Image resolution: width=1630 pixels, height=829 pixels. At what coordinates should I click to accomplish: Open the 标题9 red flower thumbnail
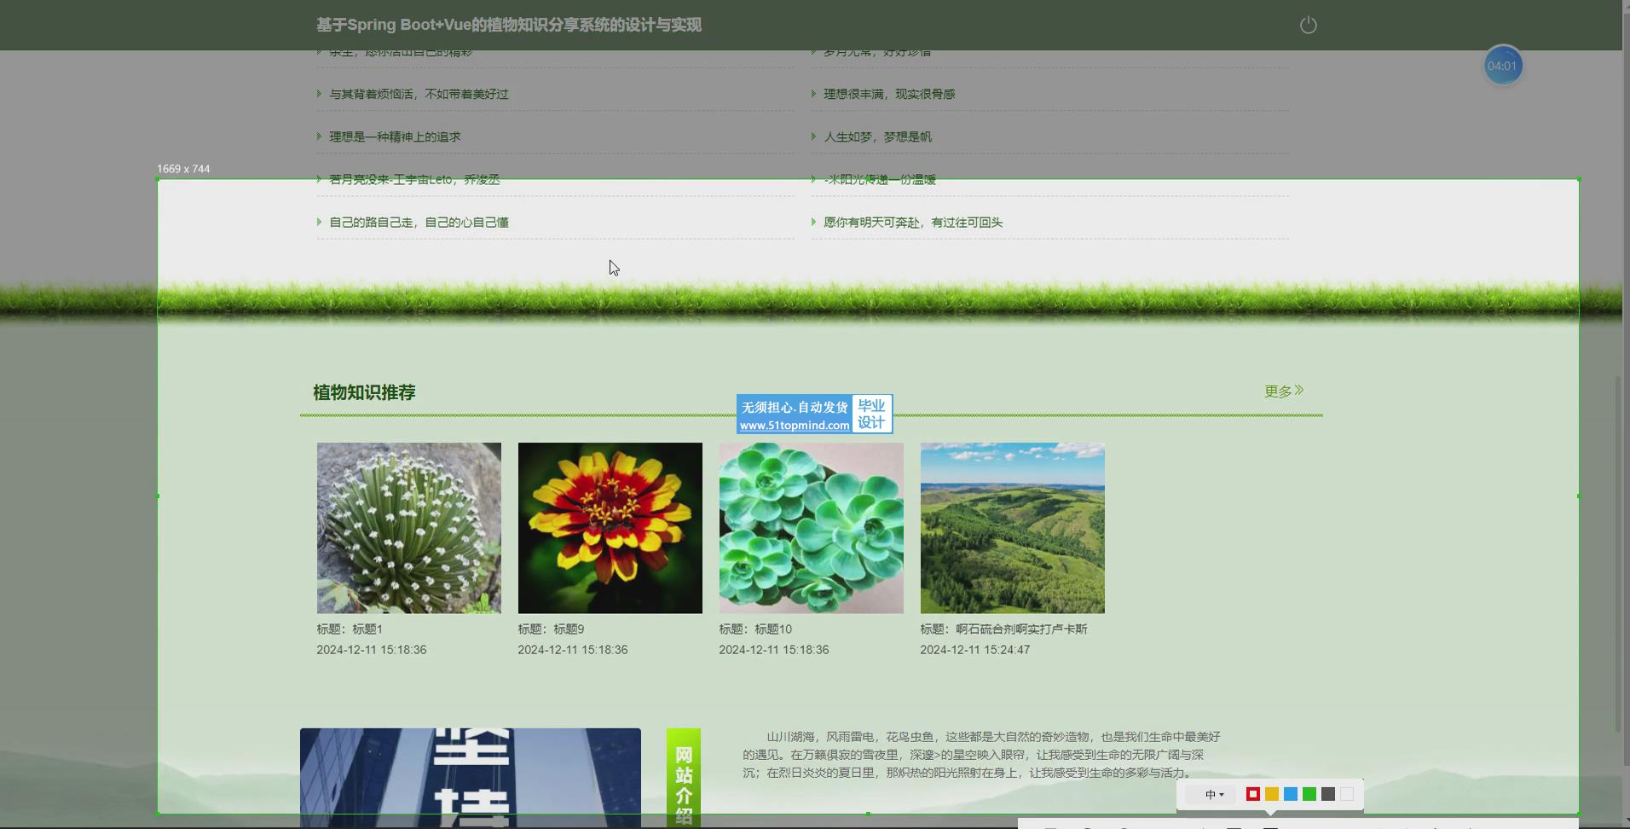coord(610,528)
